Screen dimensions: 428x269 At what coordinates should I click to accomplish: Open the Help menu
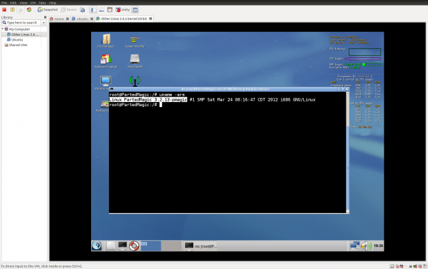tap(52, 3)
